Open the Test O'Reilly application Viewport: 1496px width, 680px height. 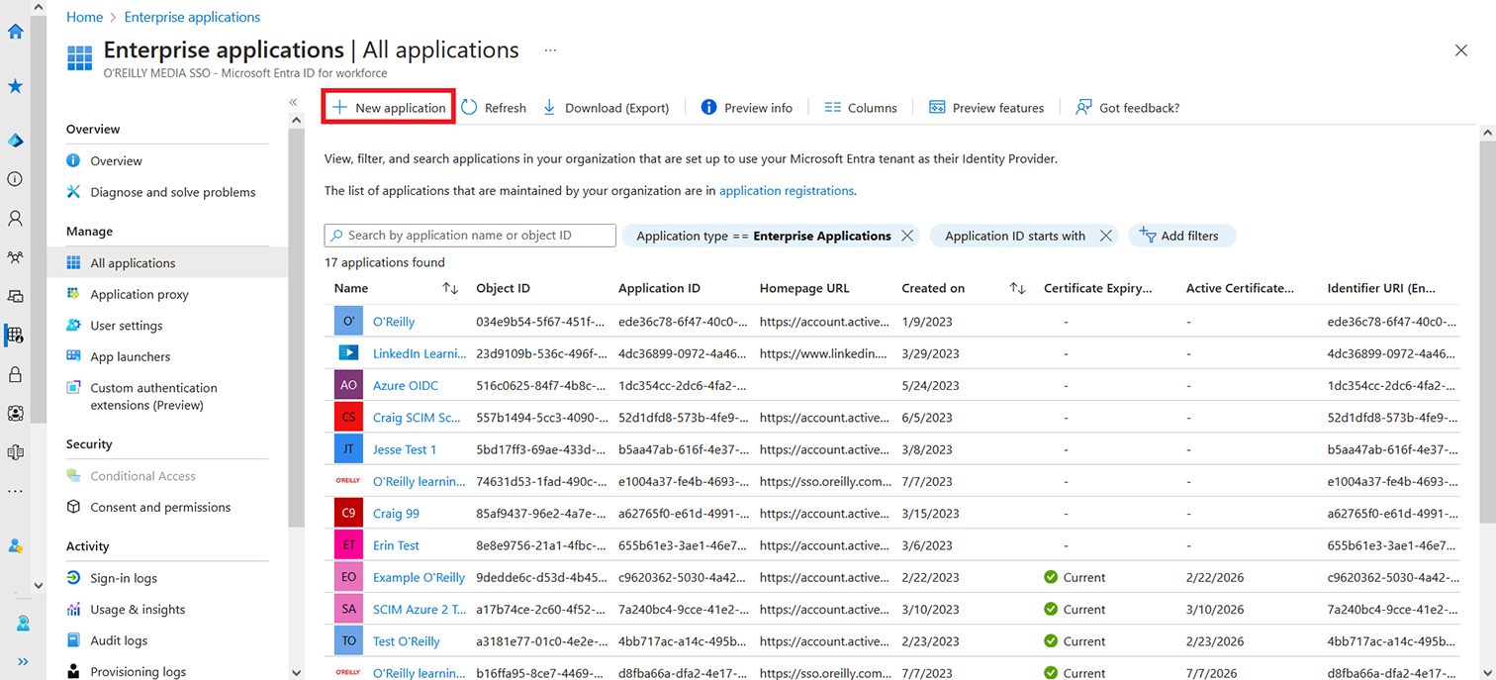click(407, 641)
